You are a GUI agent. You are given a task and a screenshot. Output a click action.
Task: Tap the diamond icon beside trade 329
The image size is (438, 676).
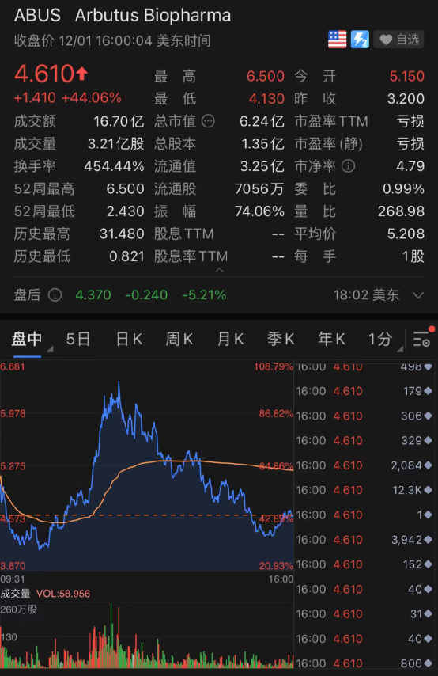[x=428, y=441]
